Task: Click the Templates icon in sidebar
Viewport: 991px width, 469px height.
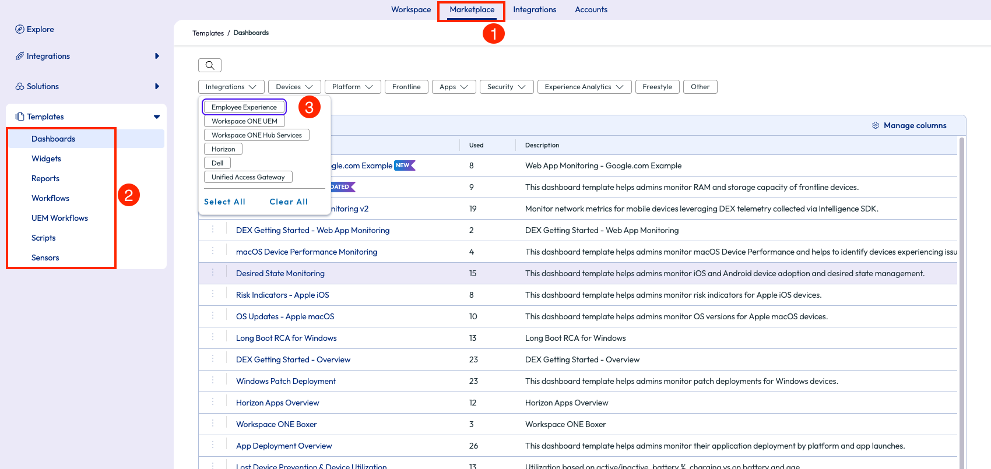Action: point(20,117)
